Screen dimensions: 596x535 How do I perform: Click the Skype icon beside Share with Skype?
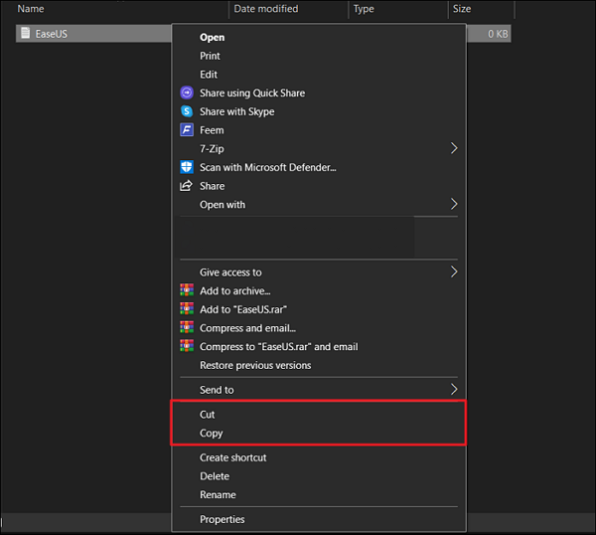coord(186,111)
